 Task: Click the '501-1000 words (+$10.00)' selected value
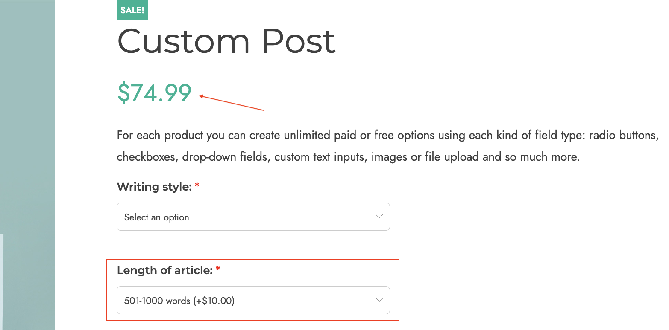pyautogui.click(x=179, y=301)
